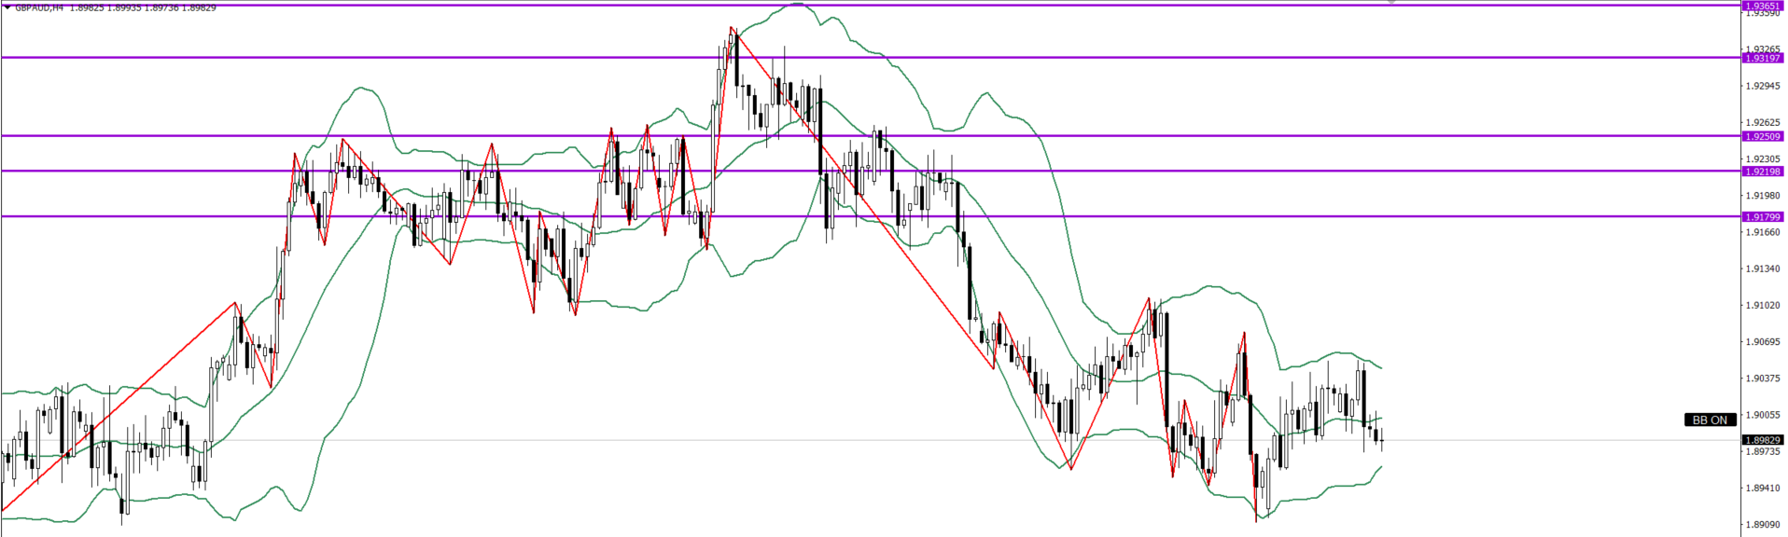This screenshot has height=537, width=1788.
Task: Select the purple 1.93197 price label
Action: point(1763,58)
